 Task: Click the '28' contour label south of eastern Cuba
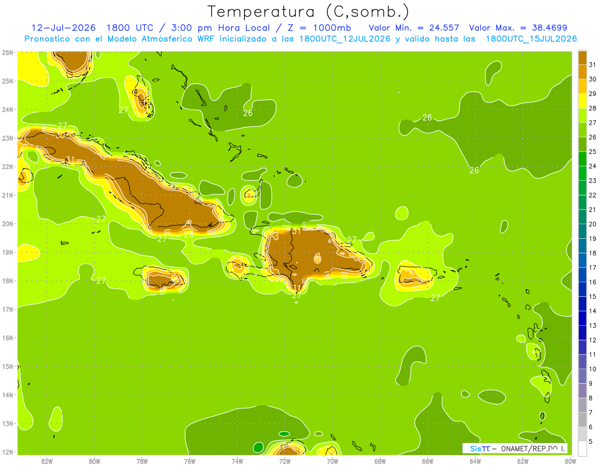tap(188, 234)
